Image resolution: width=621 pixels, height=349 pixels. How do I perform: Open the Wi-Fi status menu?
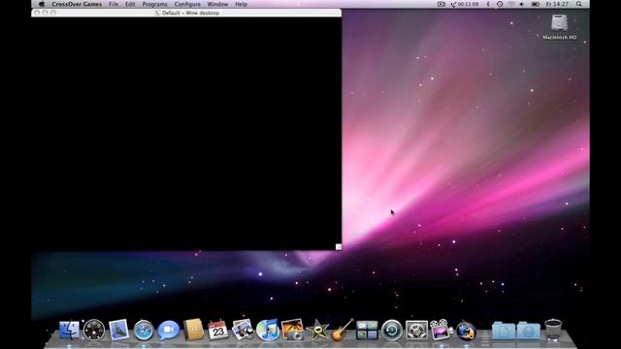[511, 4]
